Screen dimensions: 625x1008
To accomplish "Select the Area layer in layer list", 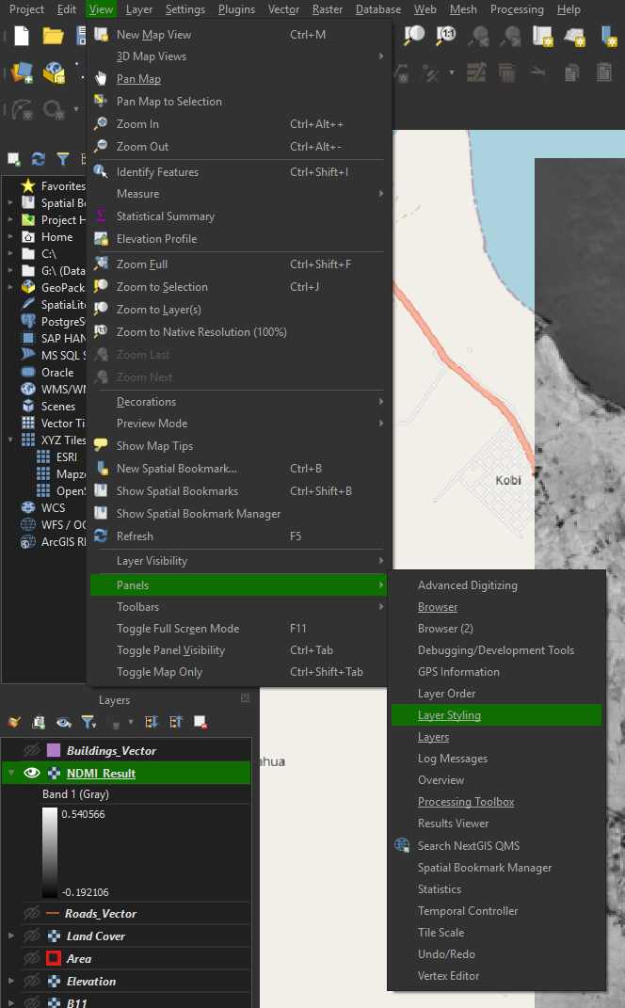I will click(79, 958).
